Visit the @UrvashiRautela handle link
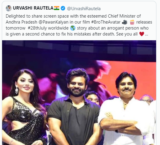The width and height of the screenshot is (160, 145). [x=84, y=9]
